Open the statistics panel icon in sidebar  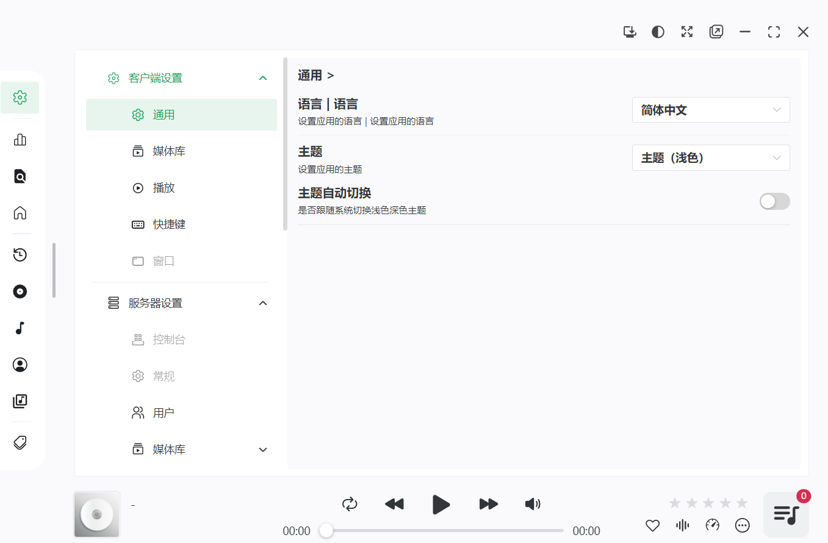[x=20, y=140]
